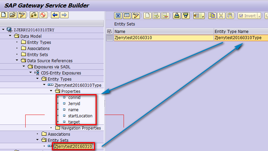This screenshot has width=268, height=151.
Task: Click the Invert button
Action: 248,16
